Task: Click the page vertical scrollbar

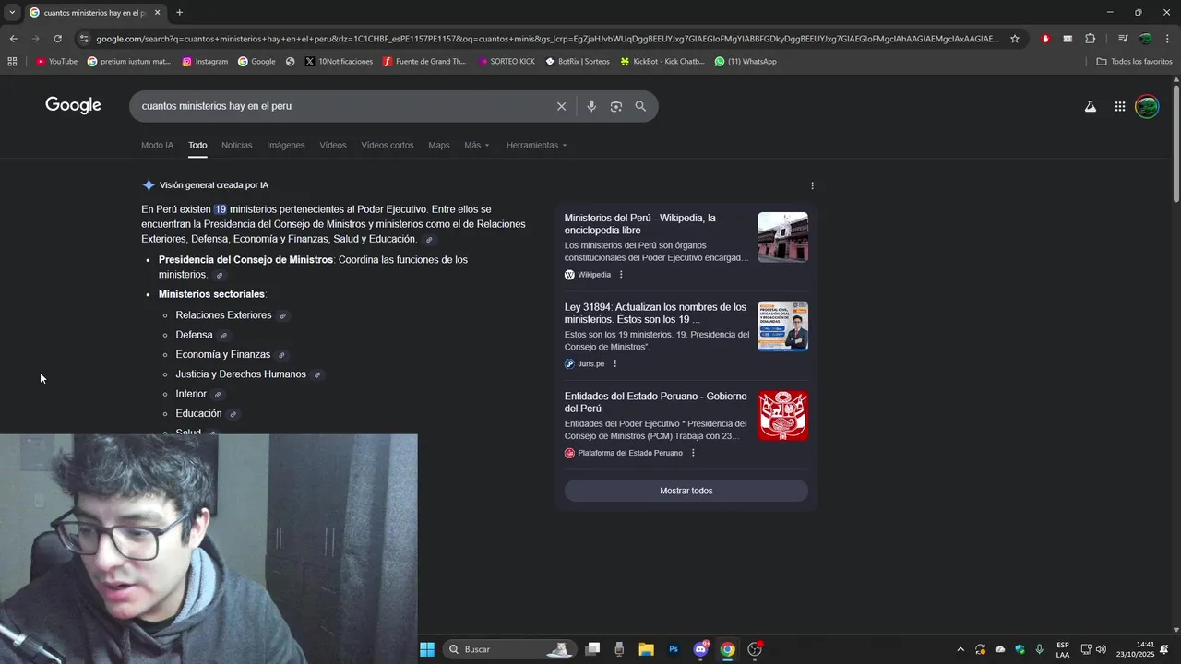Action: (1175, 143)
